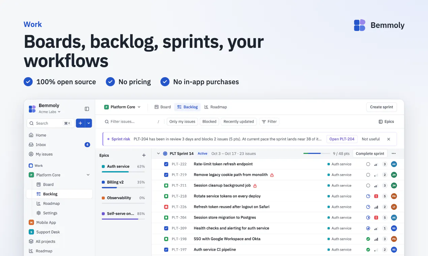Viewport: 428px width, 256px height.
Task: Collapse the PLT Sprint 14 section
Action: [158, 154]
